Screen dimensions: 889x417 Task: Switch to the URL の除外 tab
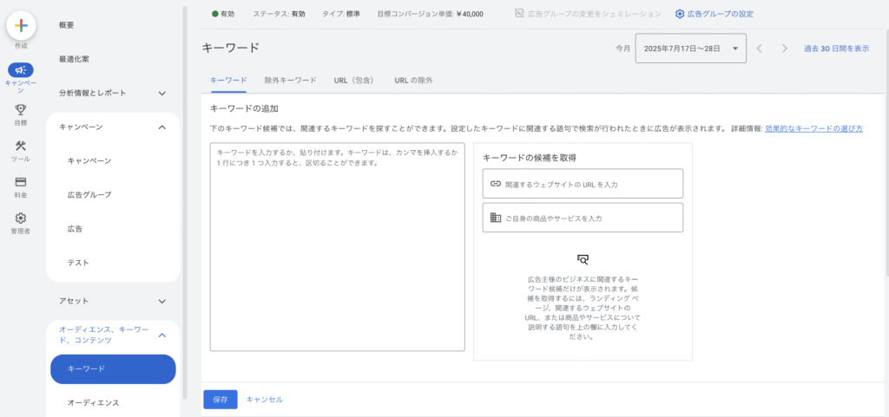click(414, 81)
